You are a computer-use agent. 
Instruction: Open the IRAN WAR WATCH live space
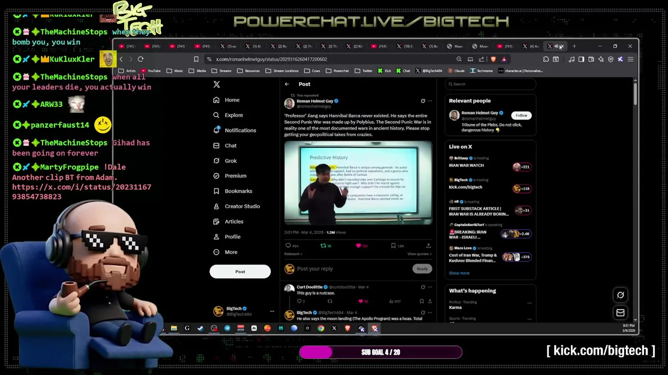[x=490, y=162]
